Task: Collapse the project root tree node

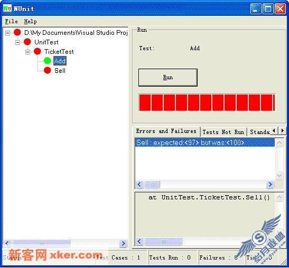Action: [x=8, y=33]
